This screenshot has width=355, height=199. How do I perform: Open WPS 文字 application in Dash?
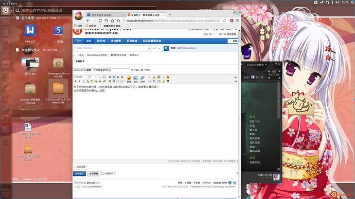(x=30, y=33)
